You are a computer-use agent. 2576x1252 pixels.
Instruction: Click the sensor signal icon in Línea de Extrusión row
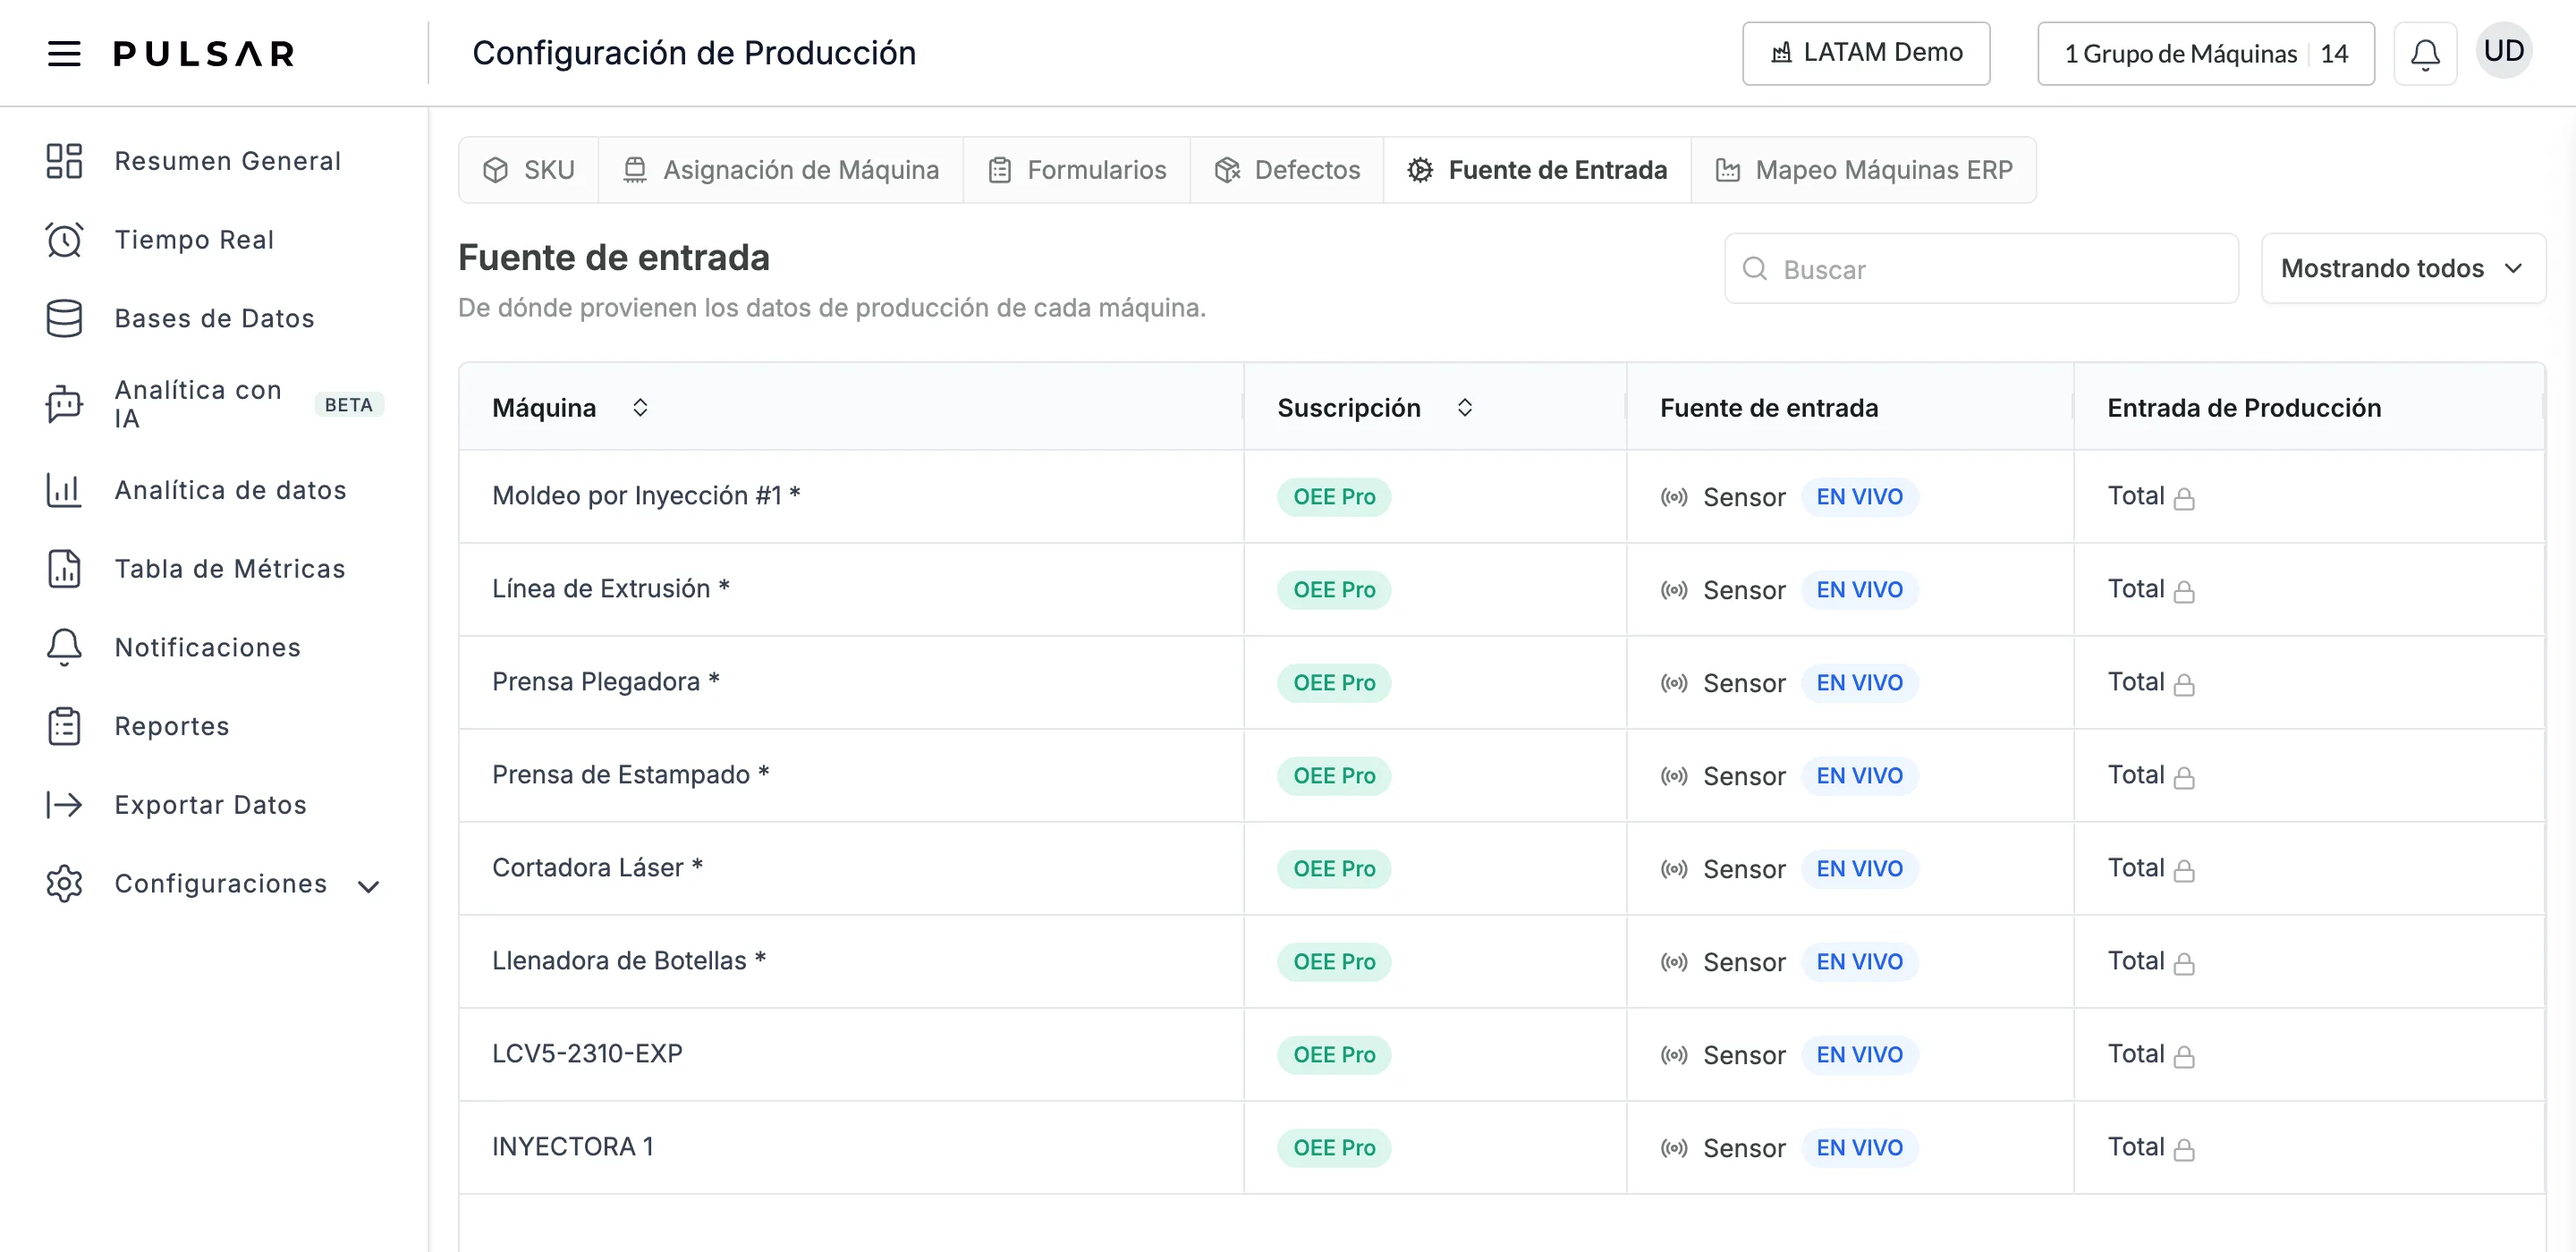(x=1674, y=590)
